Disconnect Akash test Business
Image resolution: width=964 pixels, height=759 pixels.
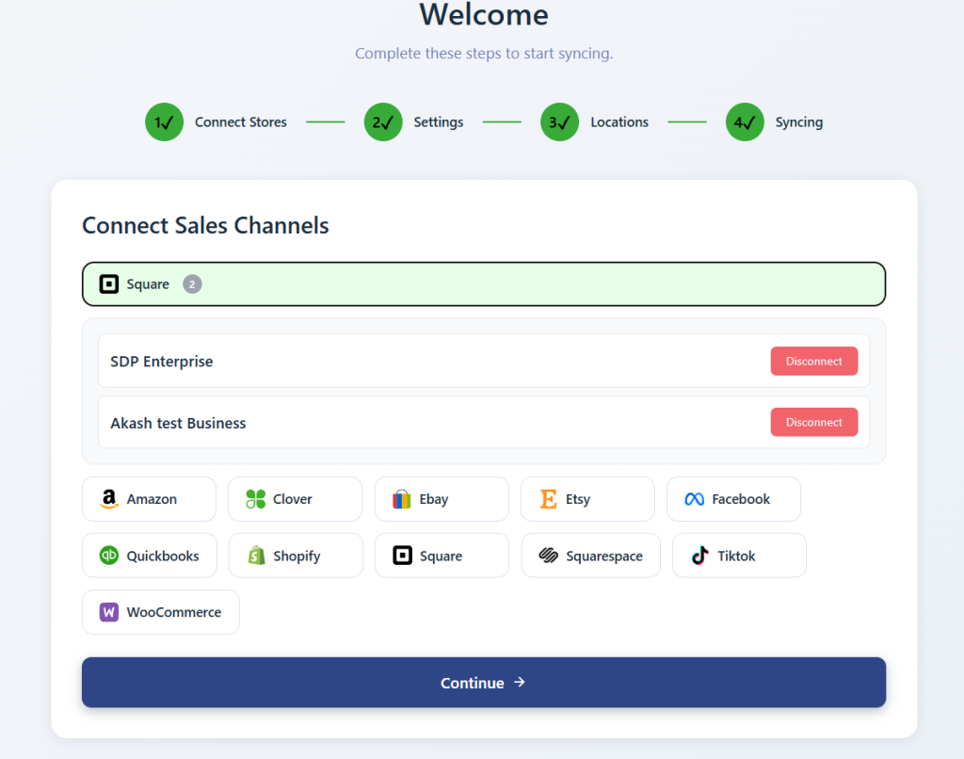(814, 422)
